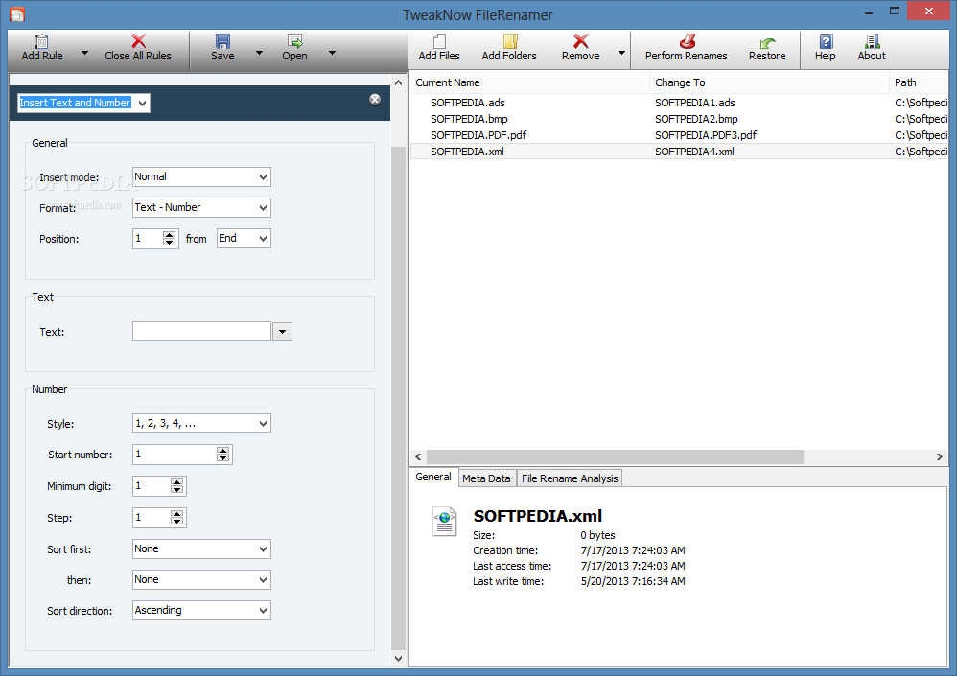Screen dimensions: 957x676
Task: Click SOFTPEDIA2.bmp in Change To column
Action: pos(696,119)
